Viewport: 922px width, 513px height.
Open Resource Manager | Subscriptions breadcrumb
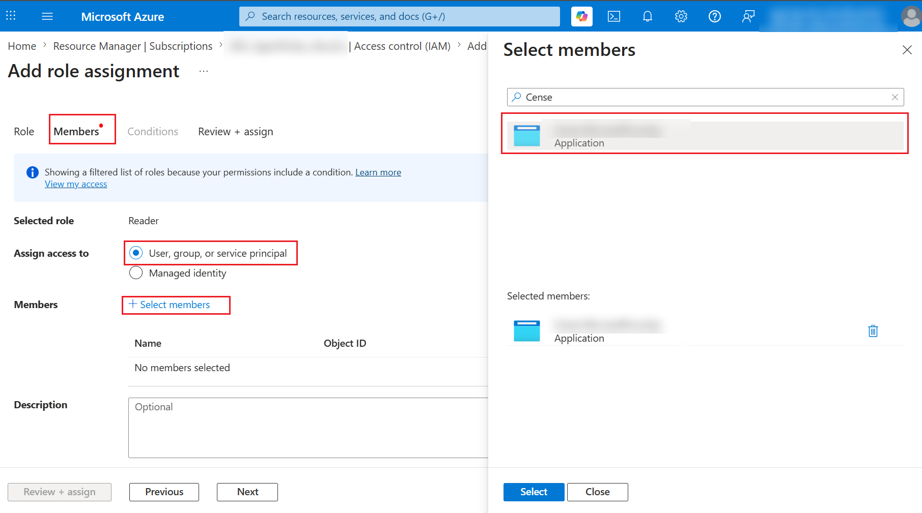pyautogui.click(x=133, y=46)
